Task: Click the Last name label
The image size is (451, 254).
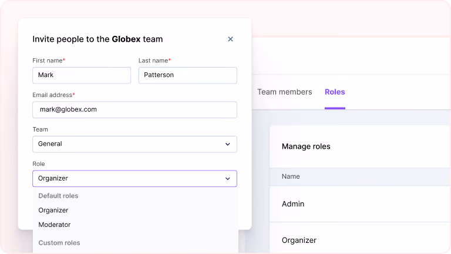Action: click(155, 61)
